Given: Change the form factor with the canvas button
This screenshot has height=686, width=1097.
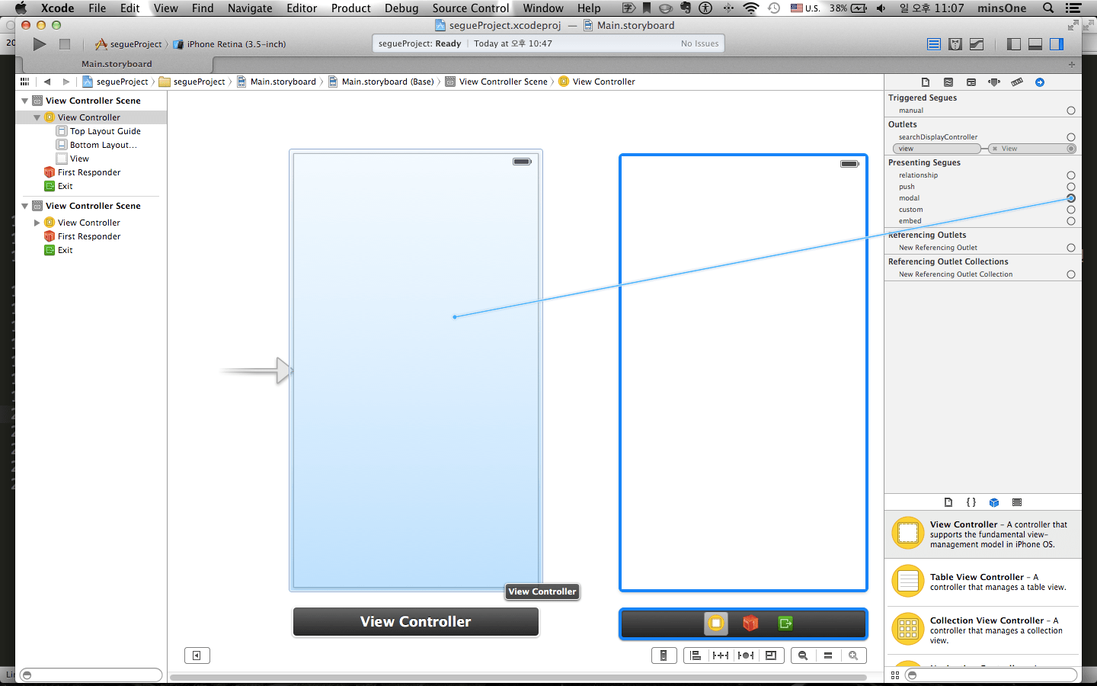Looking at the screenshot, I should (x=664, y=656).
